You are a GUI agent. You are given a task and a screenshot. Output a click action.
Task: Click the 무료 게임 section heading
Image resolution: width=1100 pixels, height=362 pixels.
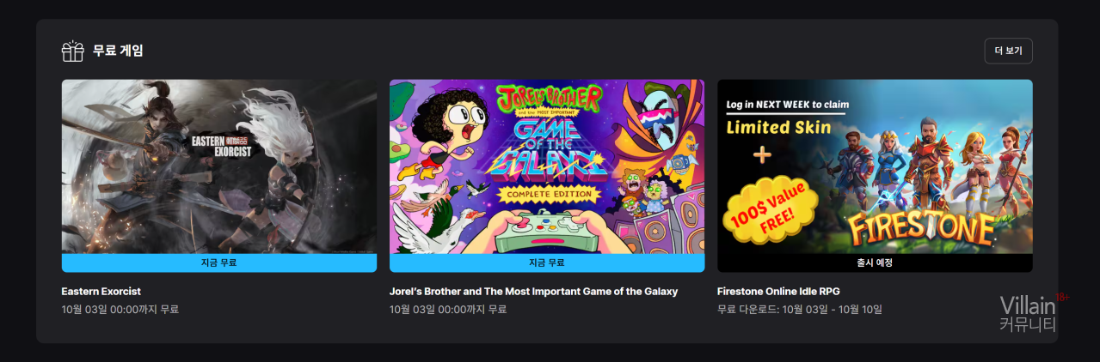(118, 51)
